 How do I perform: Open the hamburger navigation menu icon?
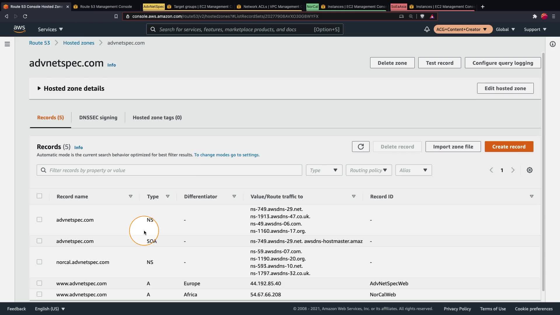7,44
